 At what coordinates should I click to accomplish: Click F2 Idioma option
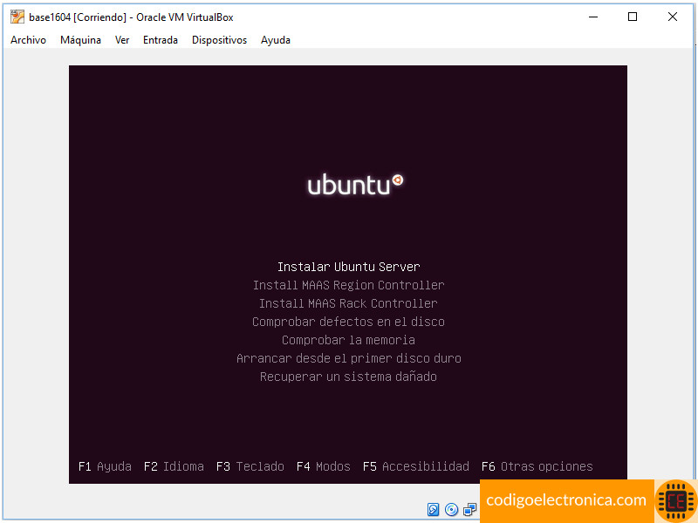pos(174,466)
